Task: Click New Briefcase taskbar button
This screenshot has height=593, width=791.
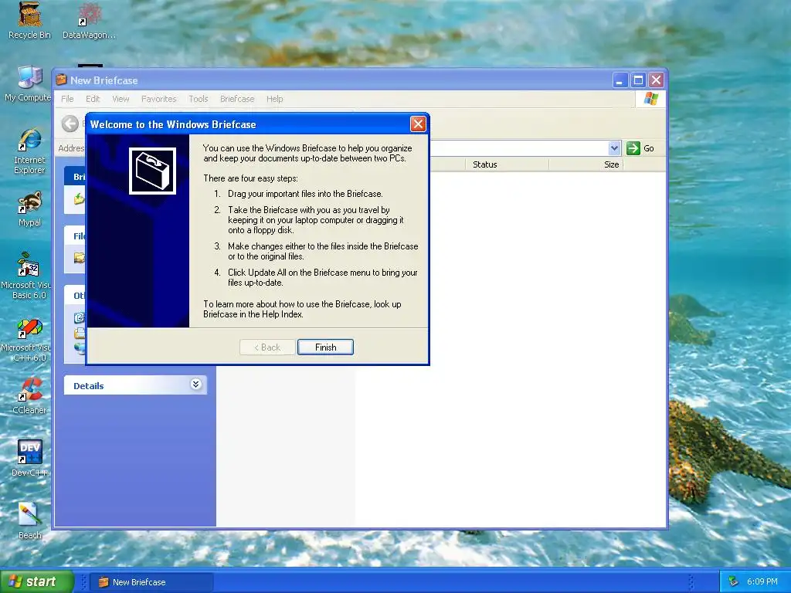Action: (x=151, y=582)
